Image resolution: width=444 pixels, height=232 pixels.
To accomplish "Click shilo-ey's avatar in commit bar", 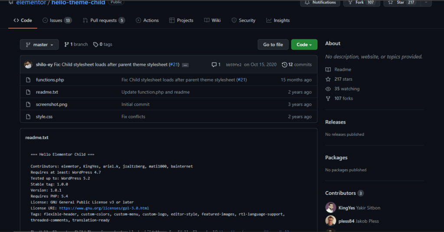I will coord(28,65).
